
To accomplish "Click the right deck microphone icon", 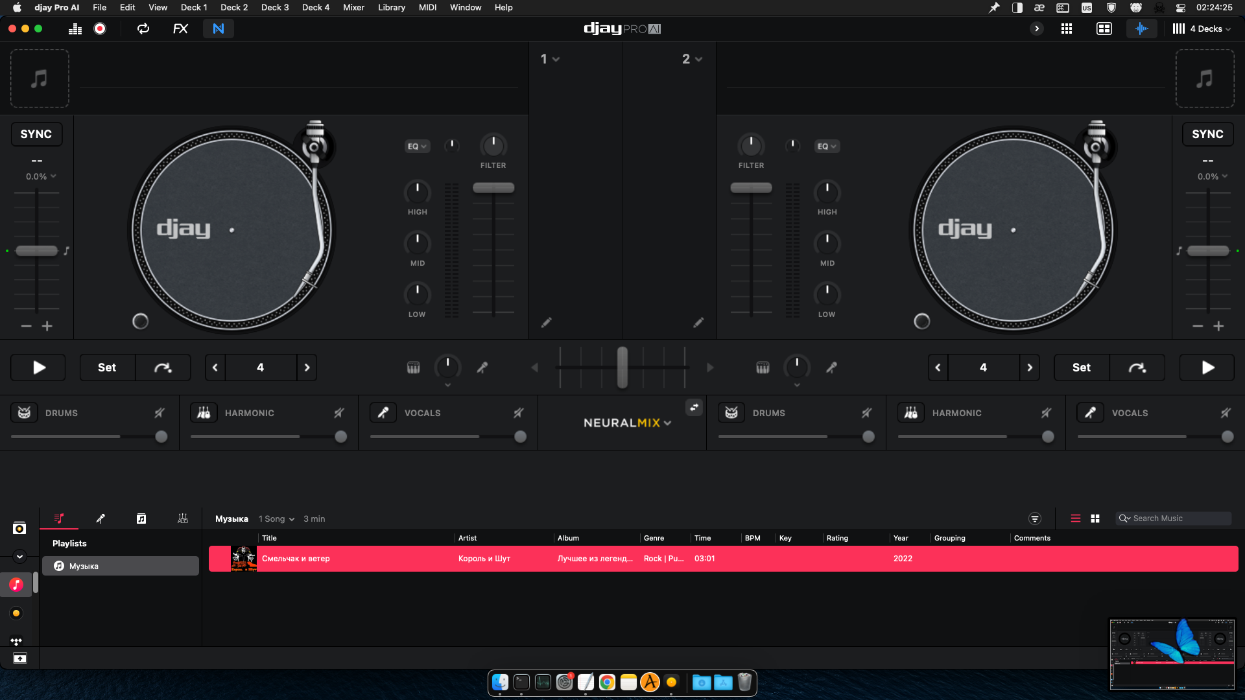I will [x=831, y=368].
